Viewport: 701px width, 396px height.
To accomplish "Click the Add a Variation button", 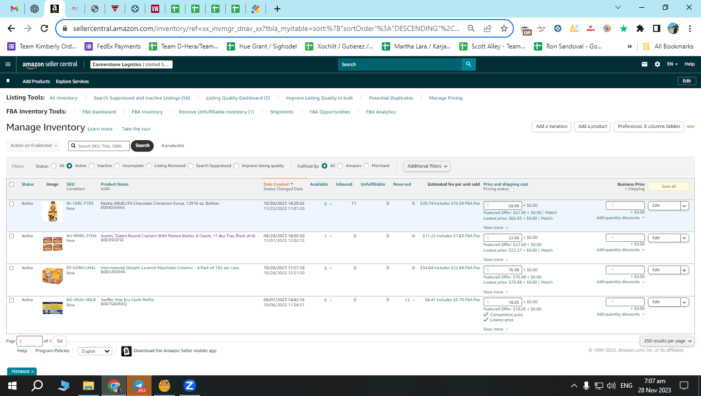I will pos(552,126).
